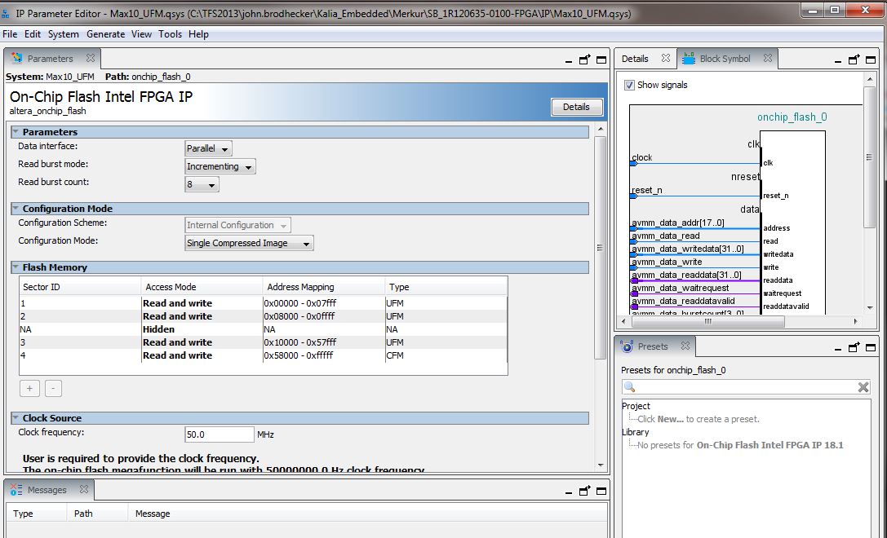
Task: Click the Presets tab icon
Action: point(626,346)
